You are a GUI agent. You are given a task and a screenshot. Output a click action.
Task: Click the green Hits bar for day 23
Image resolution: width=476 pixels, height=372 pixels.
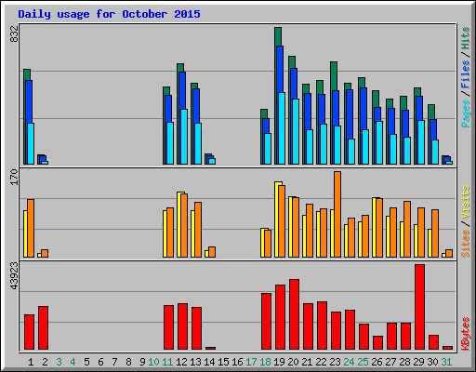[334, 76]
